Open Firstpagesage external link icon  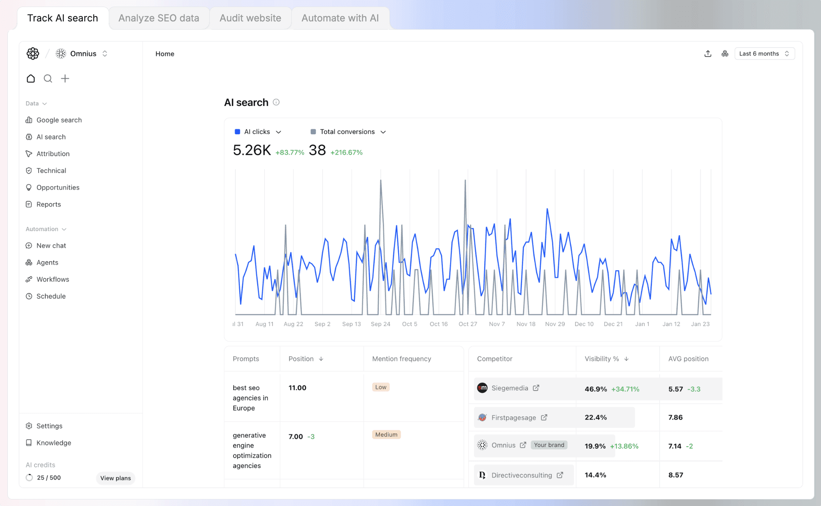coord(544,417)
